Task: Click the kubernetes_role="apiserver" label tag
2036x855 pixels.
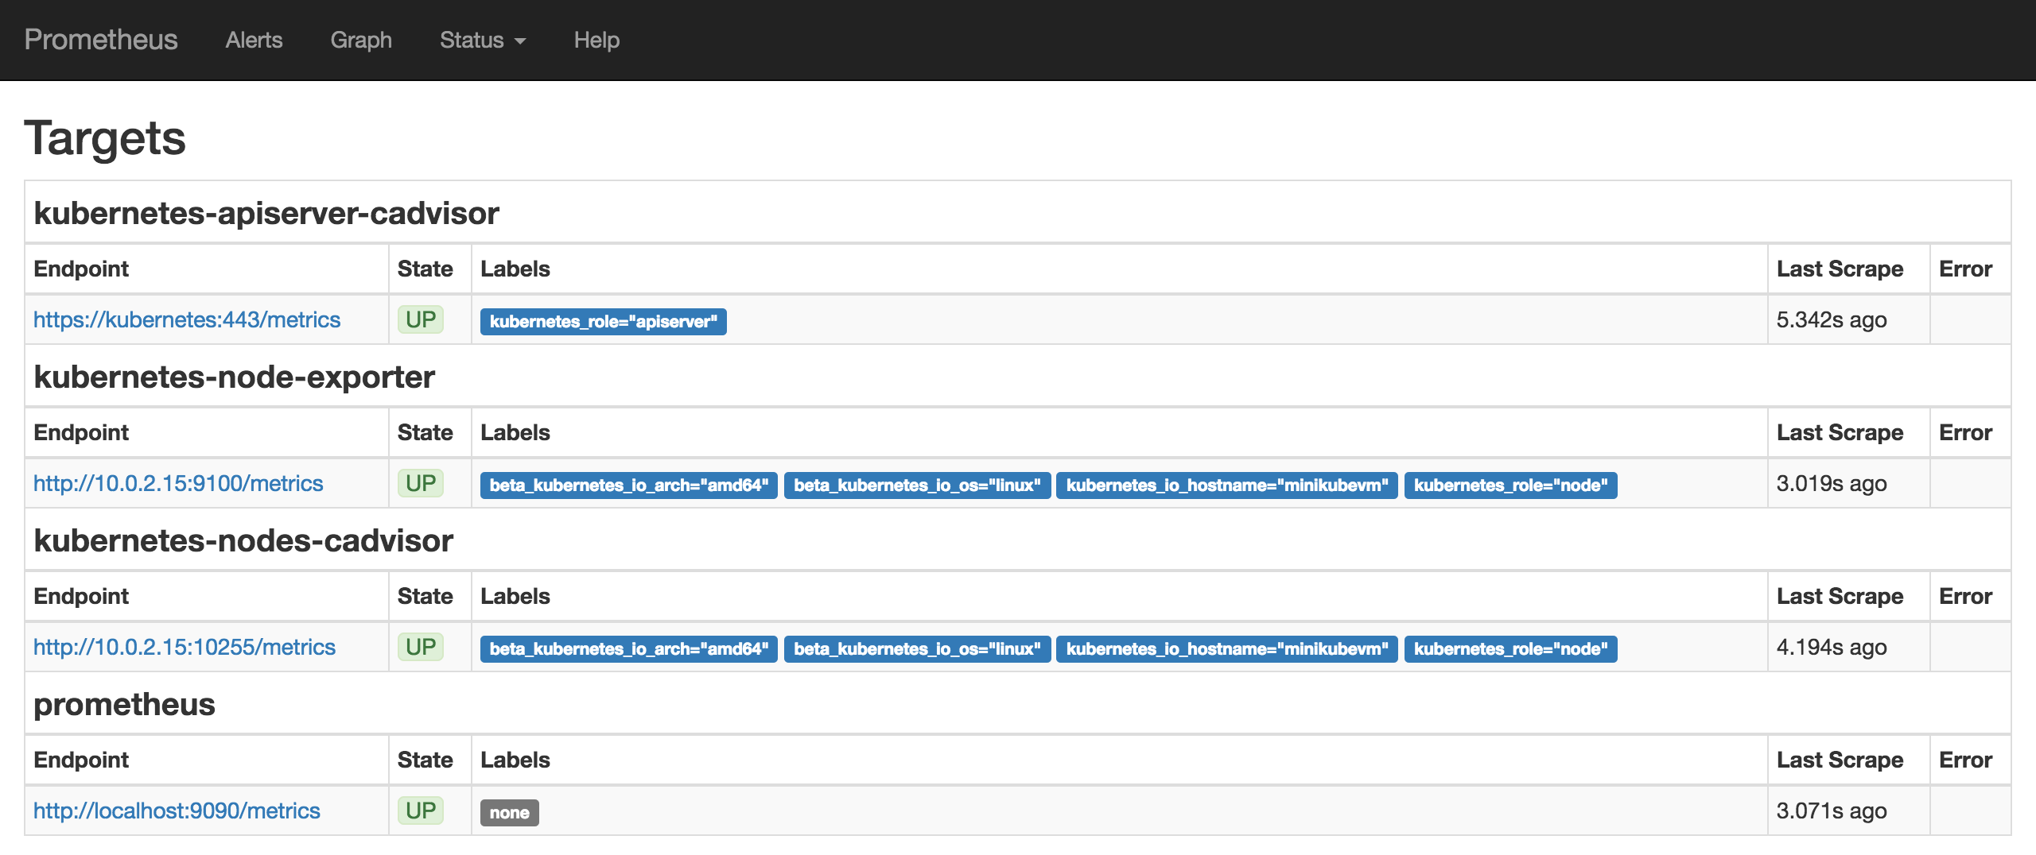Action: (603, 322)
